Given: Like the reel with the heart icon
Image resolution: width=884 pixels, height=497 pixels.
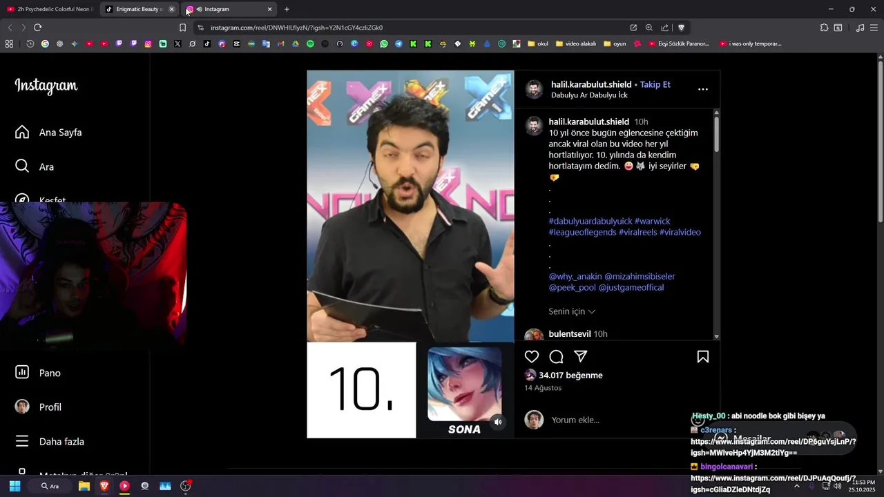Looking at the screenshot, I should click(531, 357).
